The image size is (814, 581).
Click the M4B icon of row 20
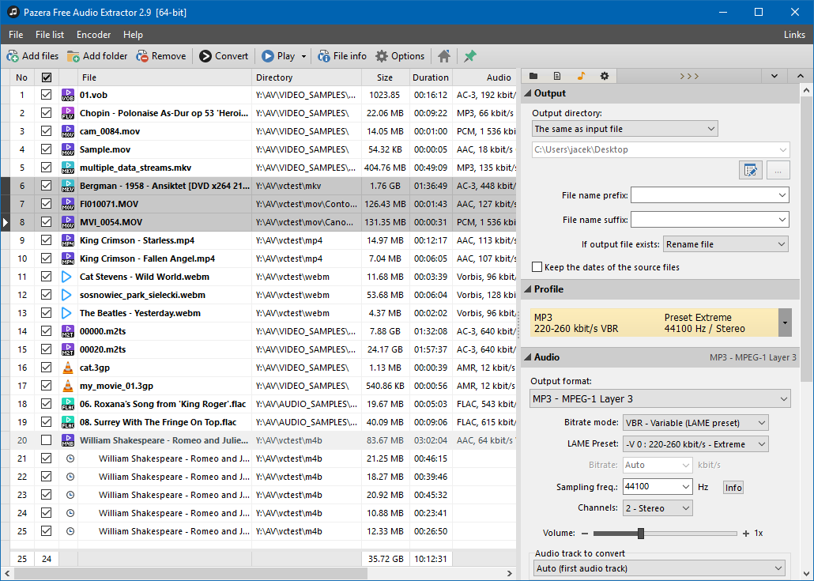[68, 440]
